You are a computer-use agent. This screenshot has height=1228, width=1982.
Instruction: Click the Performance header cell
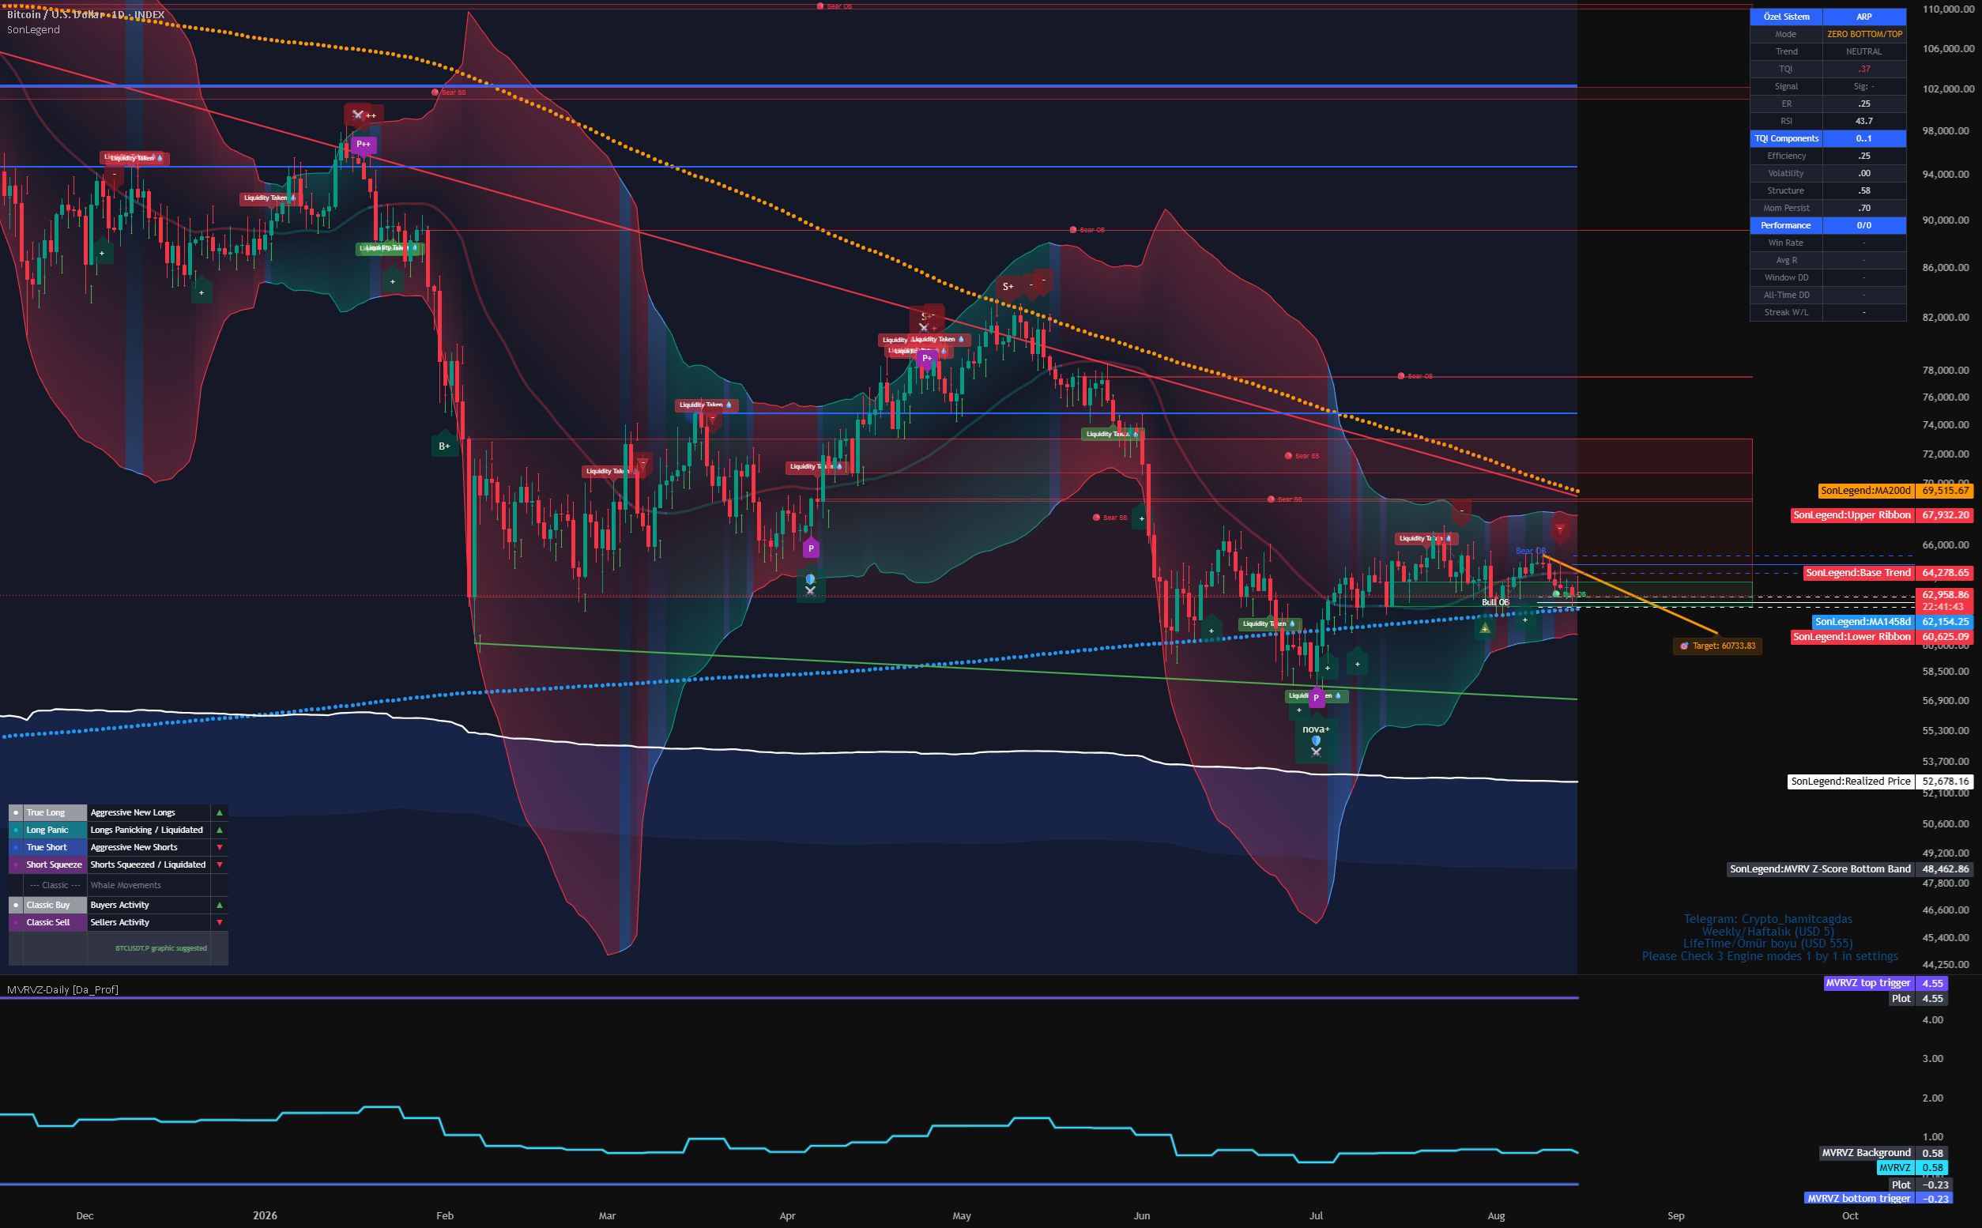tap(1786, 225)
